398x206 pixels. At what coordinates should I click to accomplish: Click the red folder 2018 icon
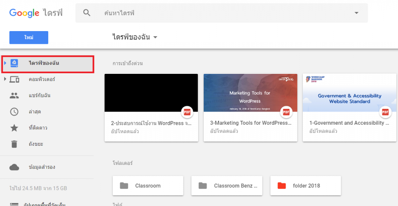point(281,186)
